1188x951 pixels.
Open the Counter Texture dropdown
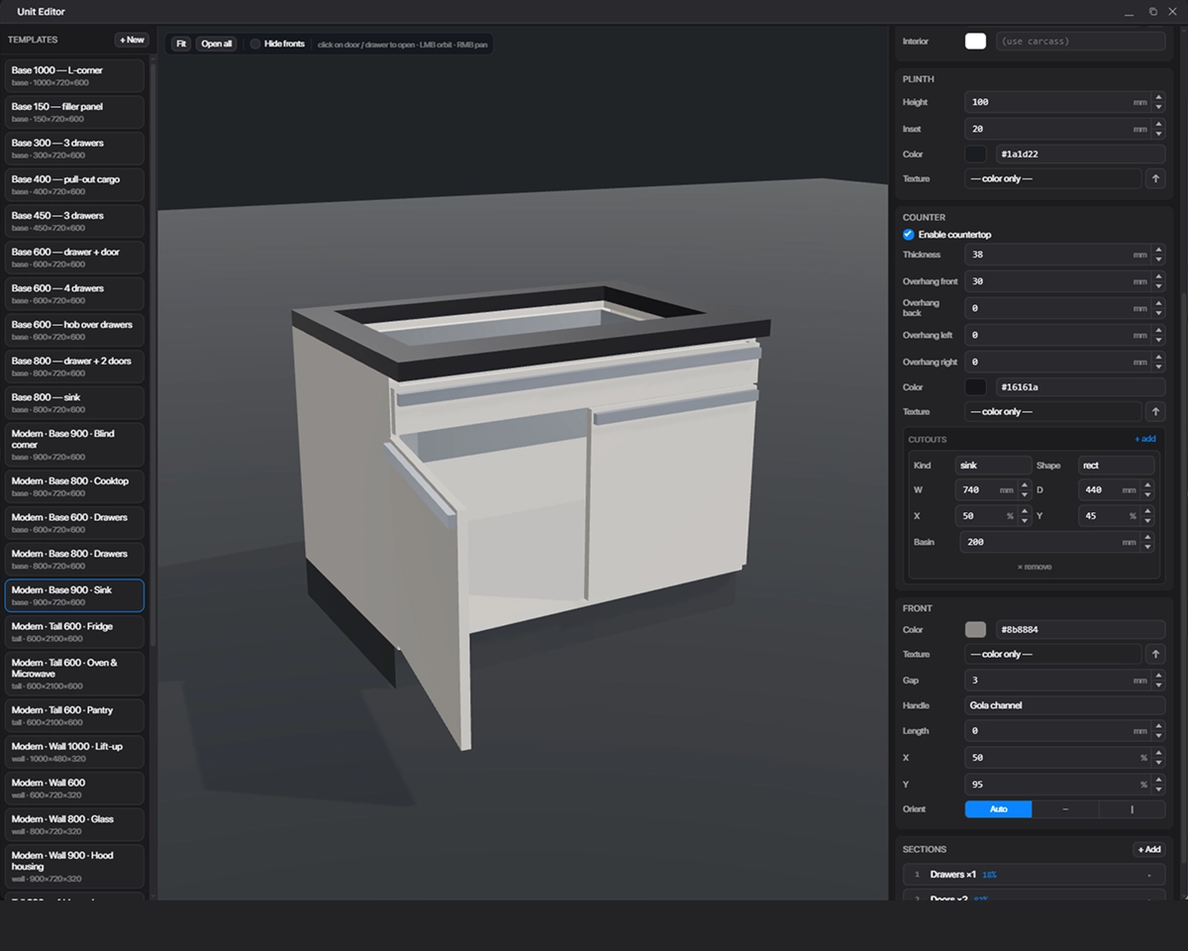1053,411
